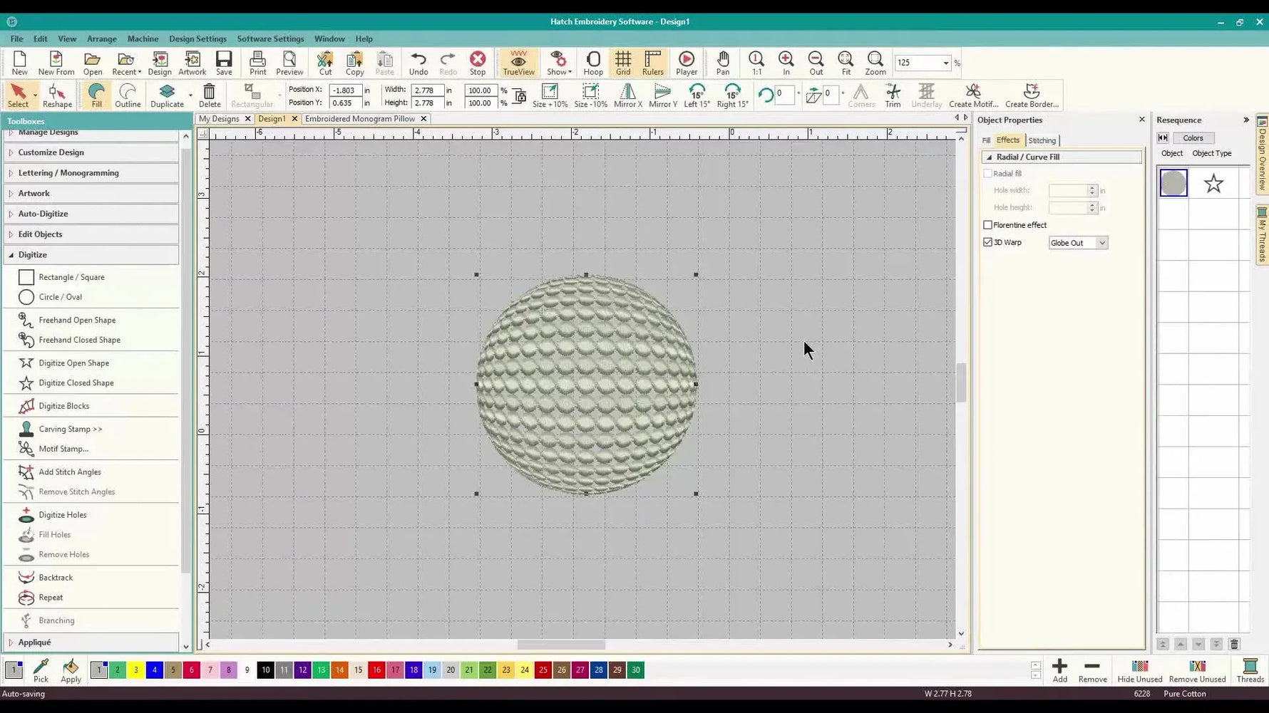Click the Reshape tool
Screen dimensions: 1269x713
click(57, 95)
